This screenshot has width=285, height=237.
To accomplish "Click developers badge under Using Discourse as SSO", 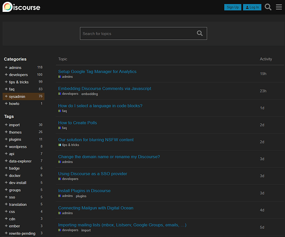I will point(68,179).
